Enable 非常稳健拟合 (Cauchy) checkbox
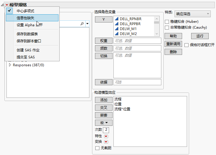Screen dimensions: 216x155 [167, 27]
